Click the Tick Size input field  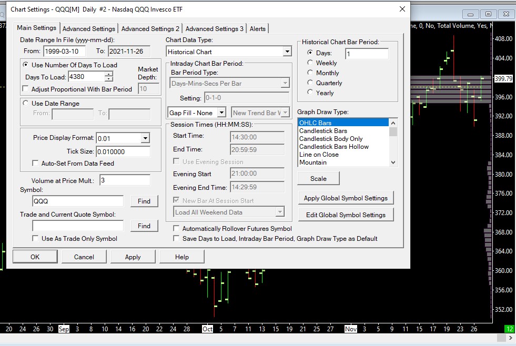point(123,151)
